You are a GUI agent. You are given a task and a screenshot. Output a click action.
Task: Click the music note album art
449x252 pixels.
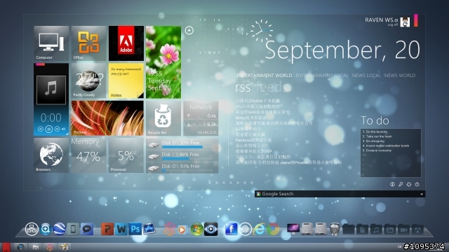click(x=51, y=90)
